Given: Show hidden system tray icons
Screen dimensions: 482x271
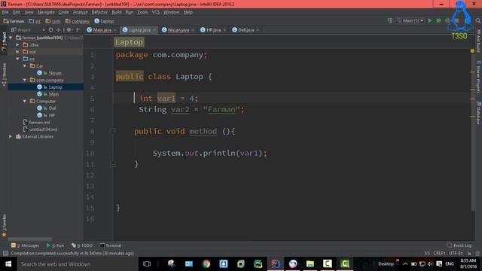Looking at the screenshot, I should pyautogui.click(x=405, y=264).
